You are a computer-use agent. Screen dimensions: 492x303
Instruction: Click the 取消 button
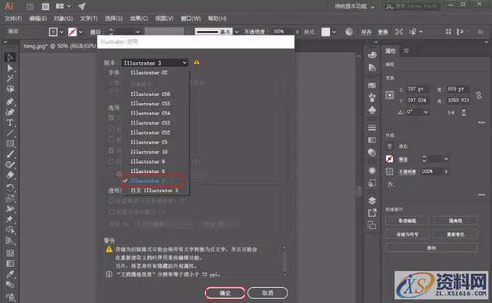tap(267, 293)
